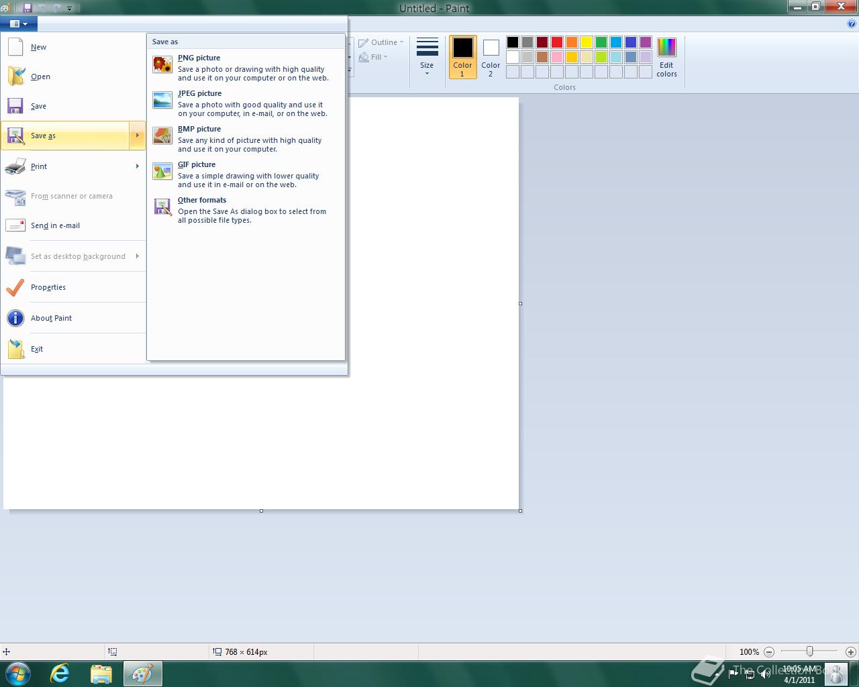859x687 pixels.
Task: Click the GIF picture icon
Action: (162, 171)
